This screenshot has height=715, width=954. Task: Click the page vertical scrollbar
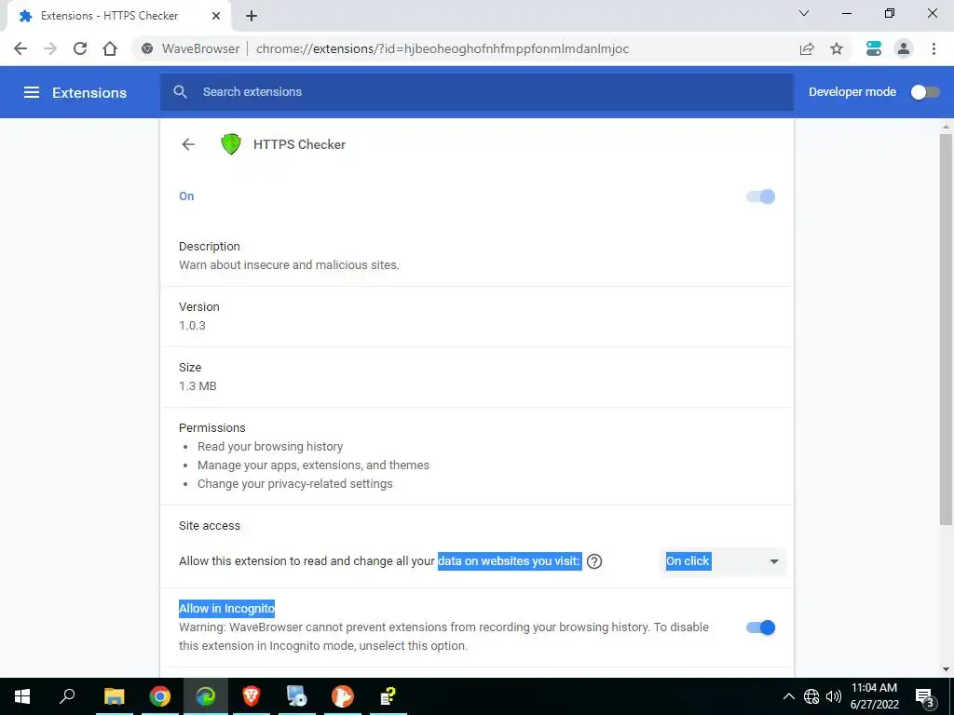(946, 329)
